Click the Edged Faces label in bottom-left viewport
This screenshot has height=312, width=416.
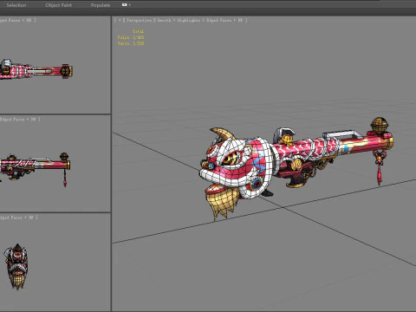click(11, 218)
